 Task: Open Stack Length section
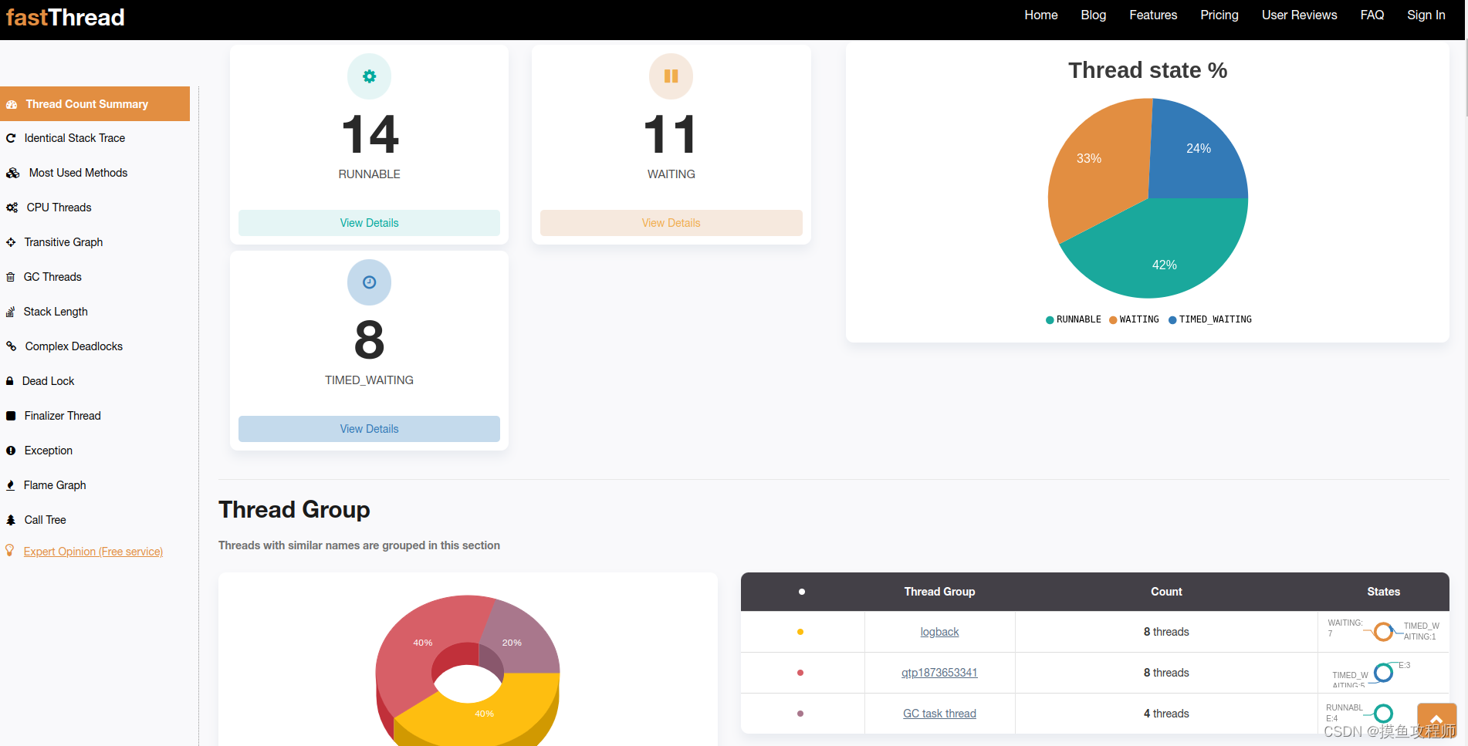56,312
